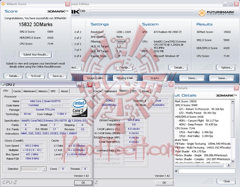Select HDR/SM3.0 Score: 6428 tree node
This screenshot has height=187, width=240.
[x=189, y=117]
